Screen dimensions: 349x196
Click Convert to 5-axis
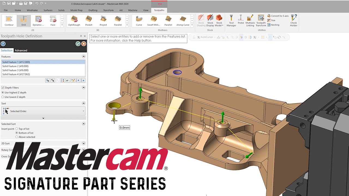[278, 16]
